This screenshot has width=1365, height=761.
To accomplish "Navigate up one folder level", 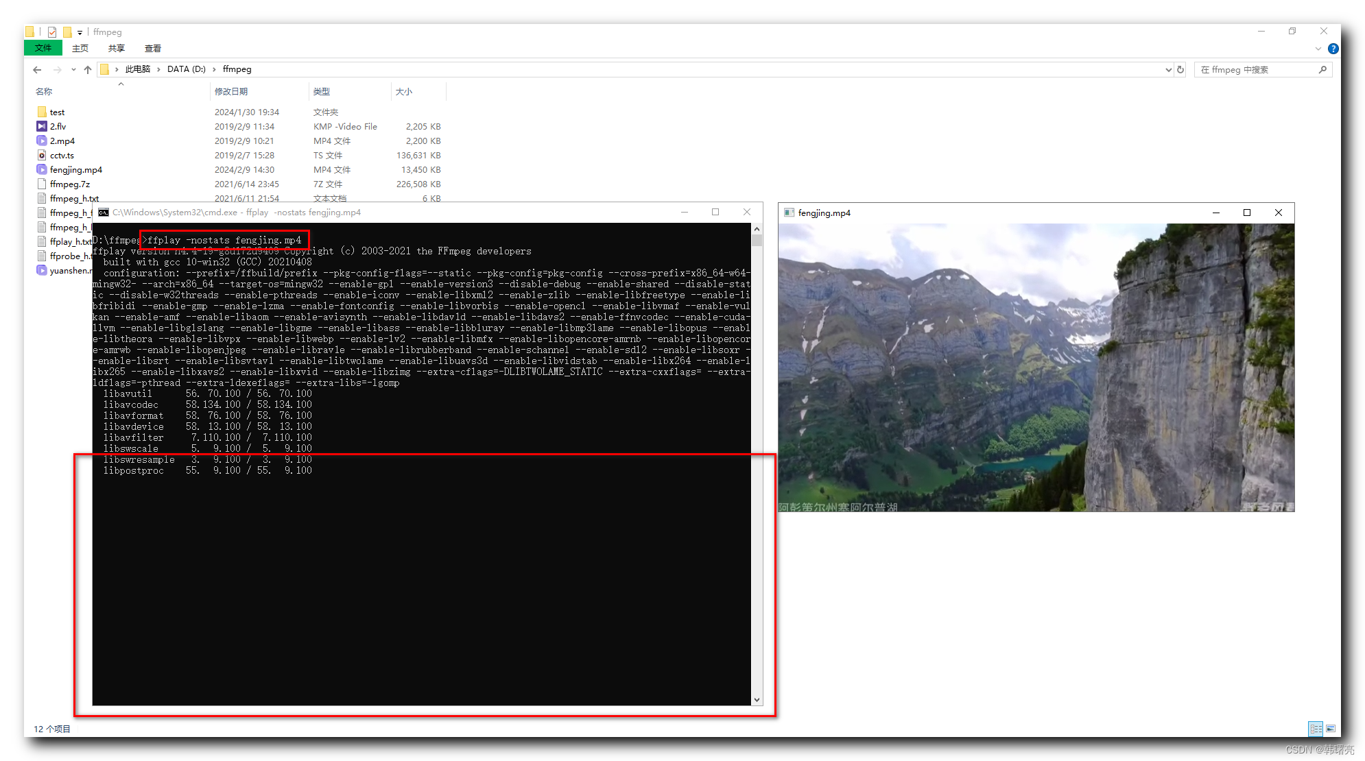I will (88, 69).
